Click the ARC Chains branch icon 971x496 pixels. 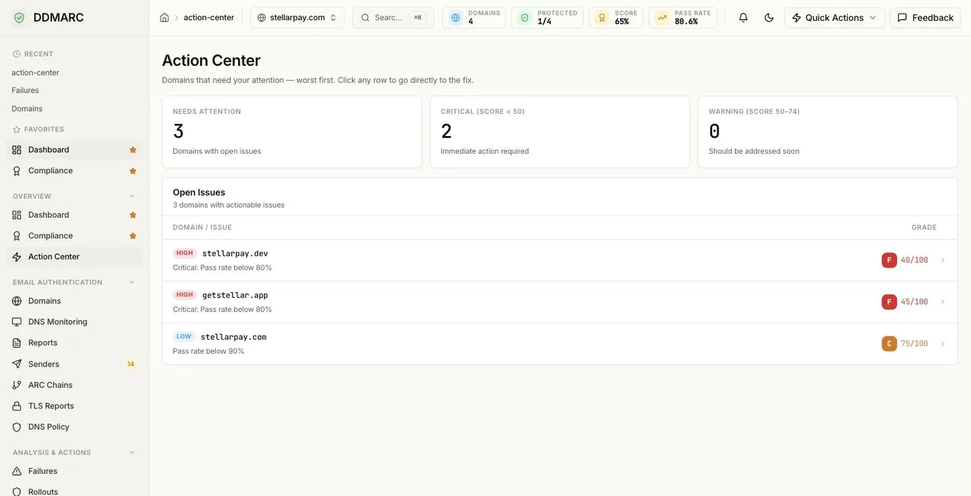[x=17, y=385]
